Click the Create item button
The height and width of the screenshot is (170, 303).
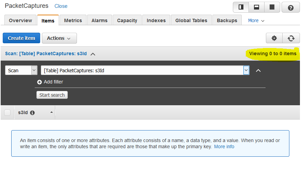point(21,38)
